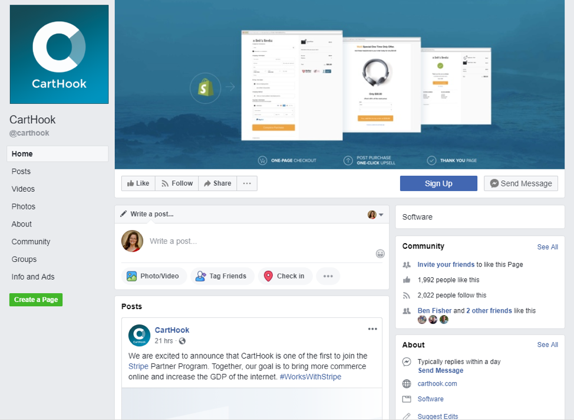Open more options next to Share button
574x420 pixels.
[247, 183]
